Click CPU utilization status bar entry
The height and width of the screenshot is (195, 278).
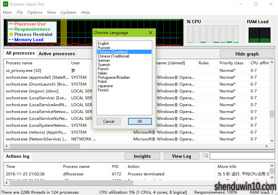pos(143,192)
